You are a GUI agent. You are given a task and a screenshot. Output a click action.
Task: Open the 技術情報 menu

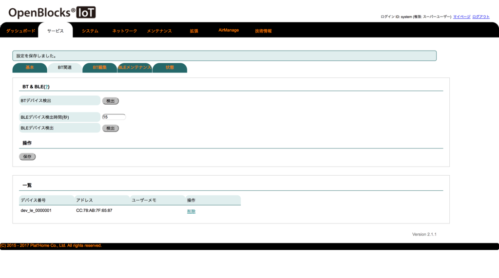click(263, 31)
